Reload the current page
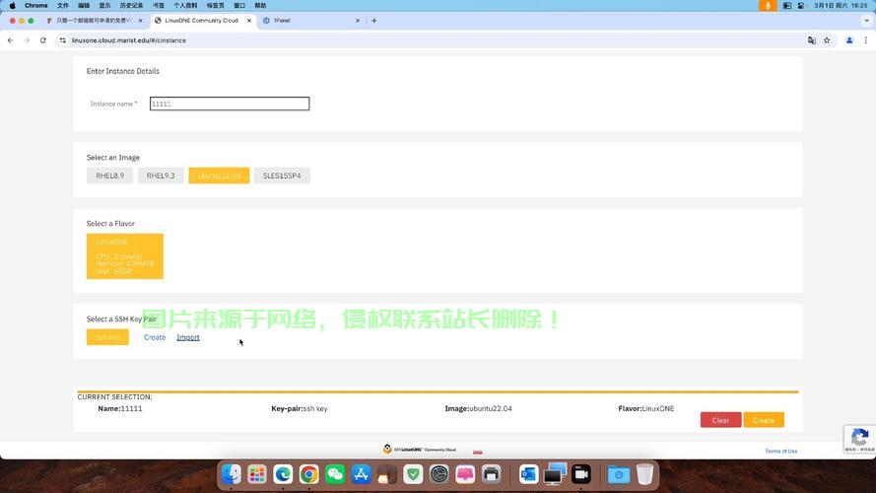 [x=43, y=40]
